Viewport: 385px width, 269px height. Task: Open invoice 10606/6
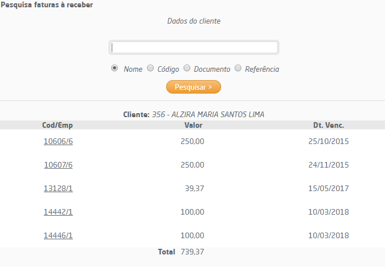point(58,141)
